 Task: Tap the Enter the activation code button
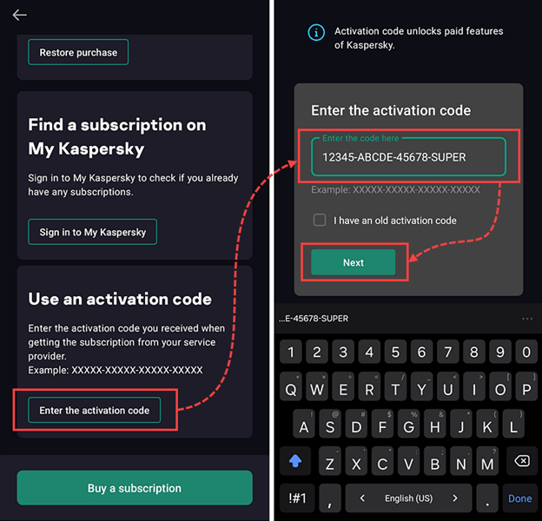[x=95, y=410]
